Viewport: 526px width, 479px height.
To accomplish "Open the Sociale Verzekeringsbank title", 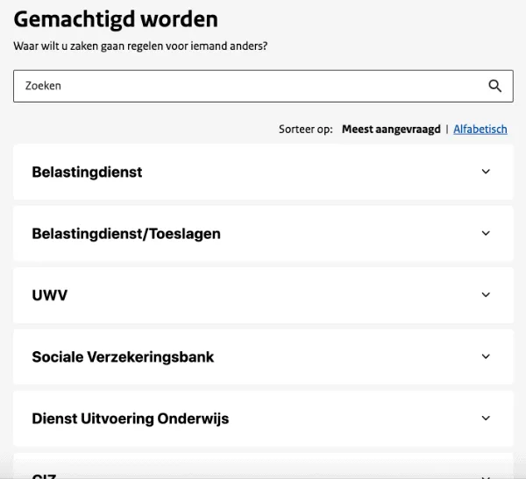I will point(123,357).
